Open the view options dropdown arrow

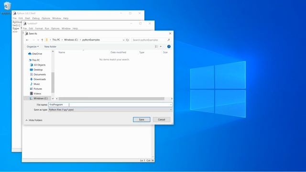[x=161, y=47]
